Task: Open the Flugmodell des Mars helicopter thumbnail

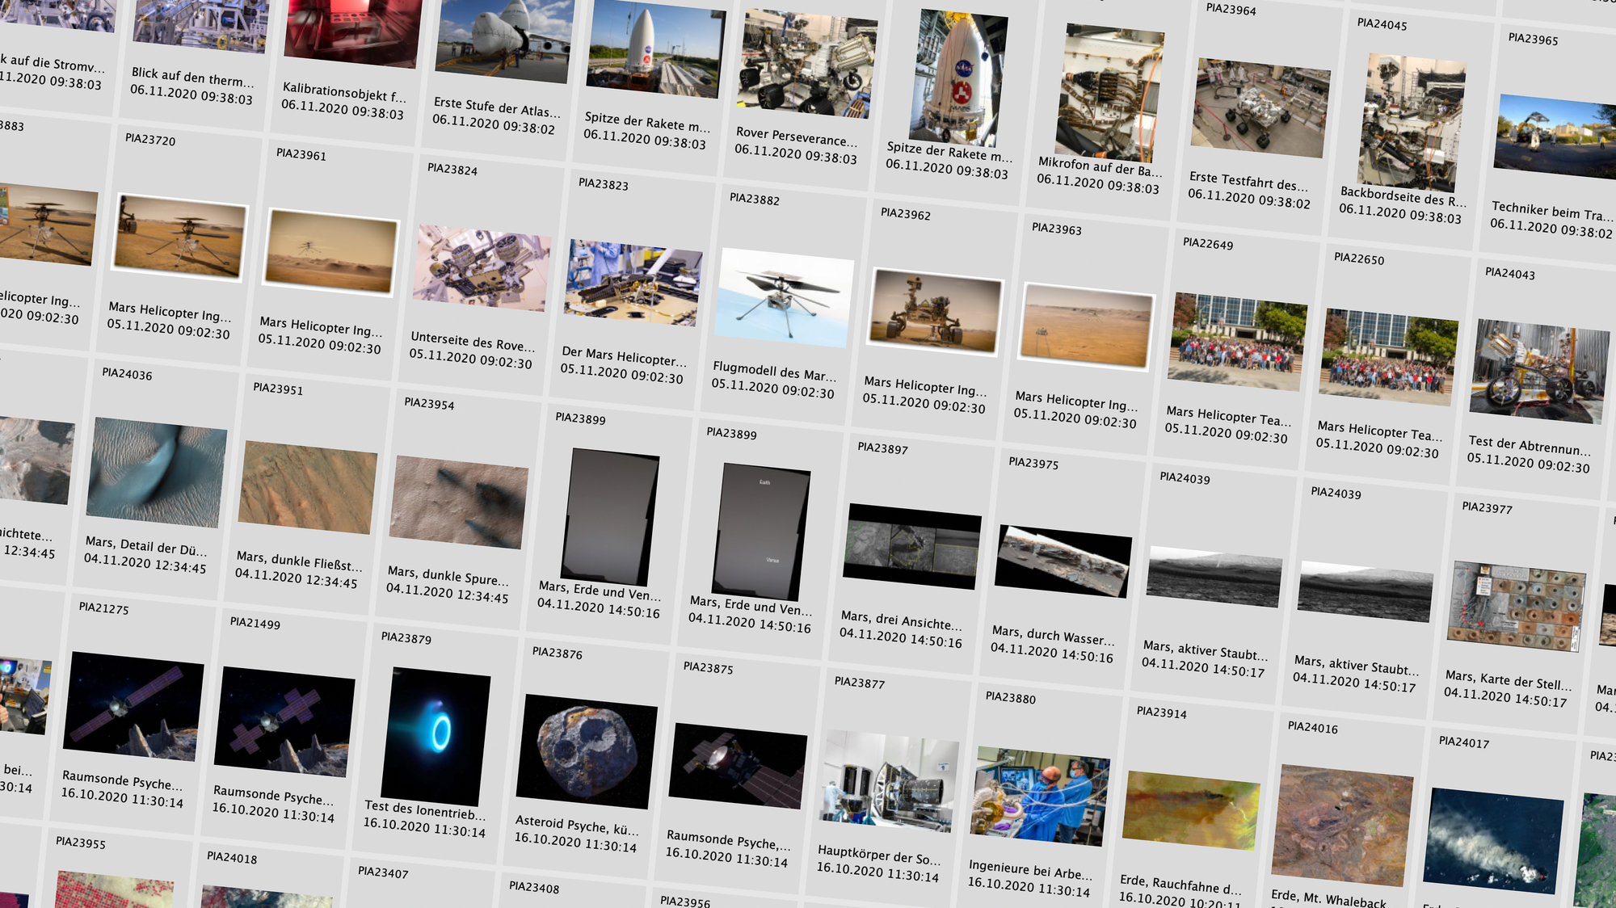Action: [x=785, y=298]
